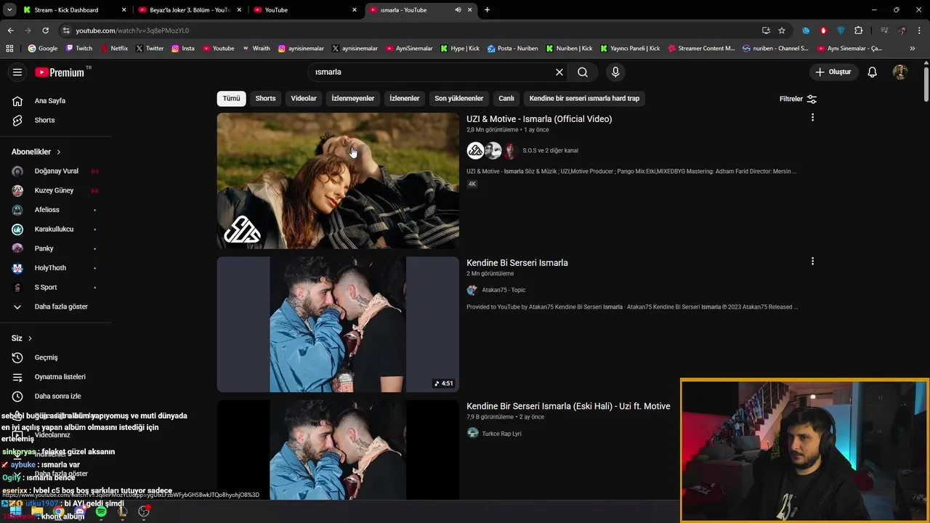Open the notifications bell
The width and height of the screenshot is (930, 523).
coord(873,72)
